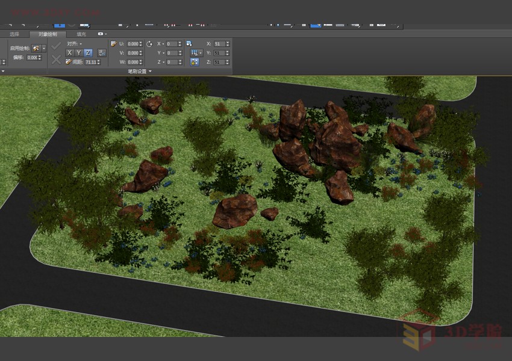Toggle the X alignment axis button

point(70,53)
